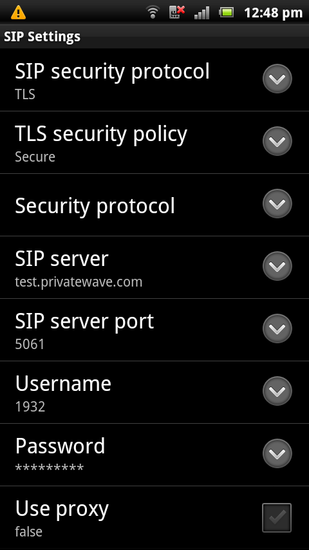Edit the Username 1932 entry
The width and height of the screenshot is (309, 550).
pyautogui.click(x=154, y=392)
